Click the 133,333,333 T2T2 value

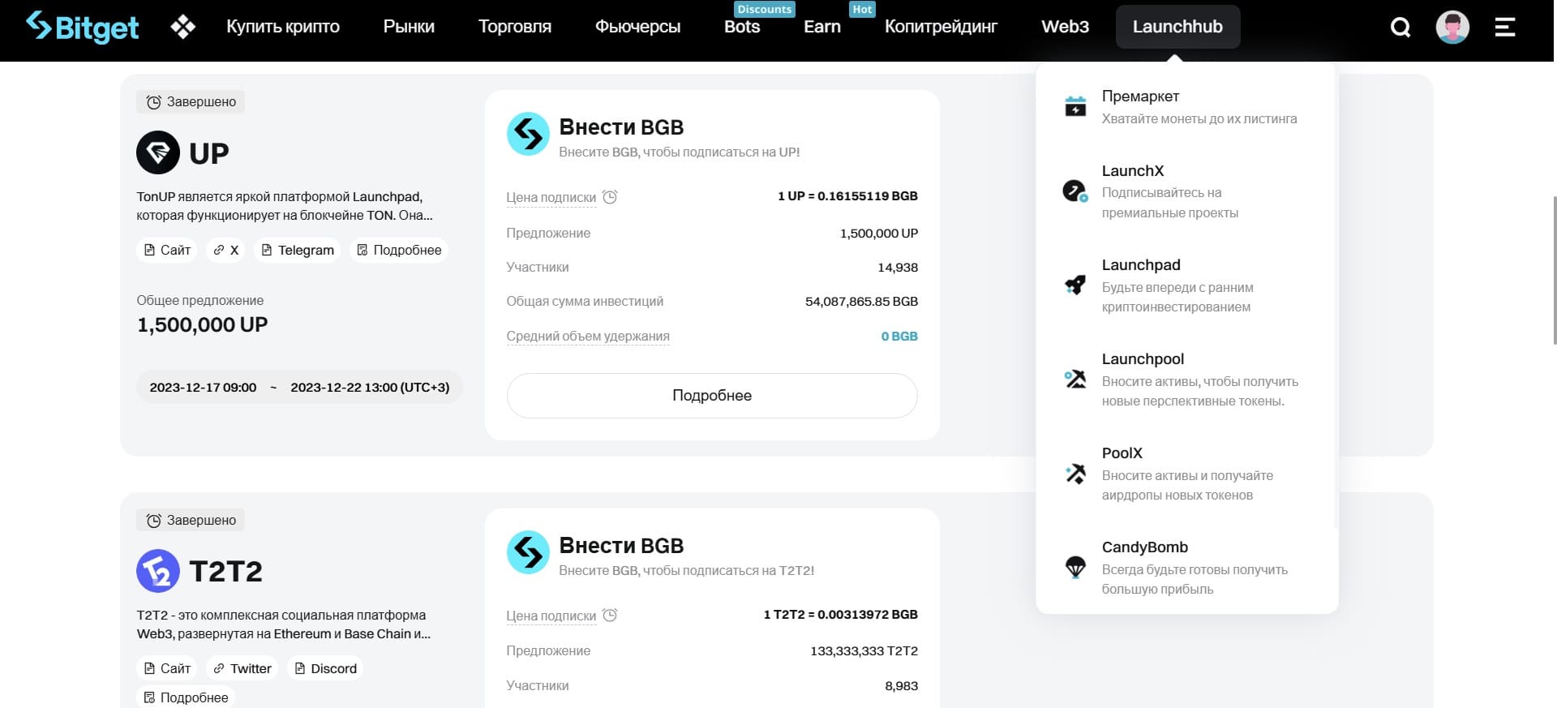864,650
